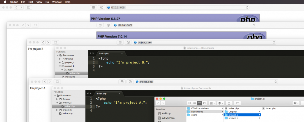Reload the 127.0.0.1:5001 Safari page
The image size is (304, 122).
pos(254,7)
